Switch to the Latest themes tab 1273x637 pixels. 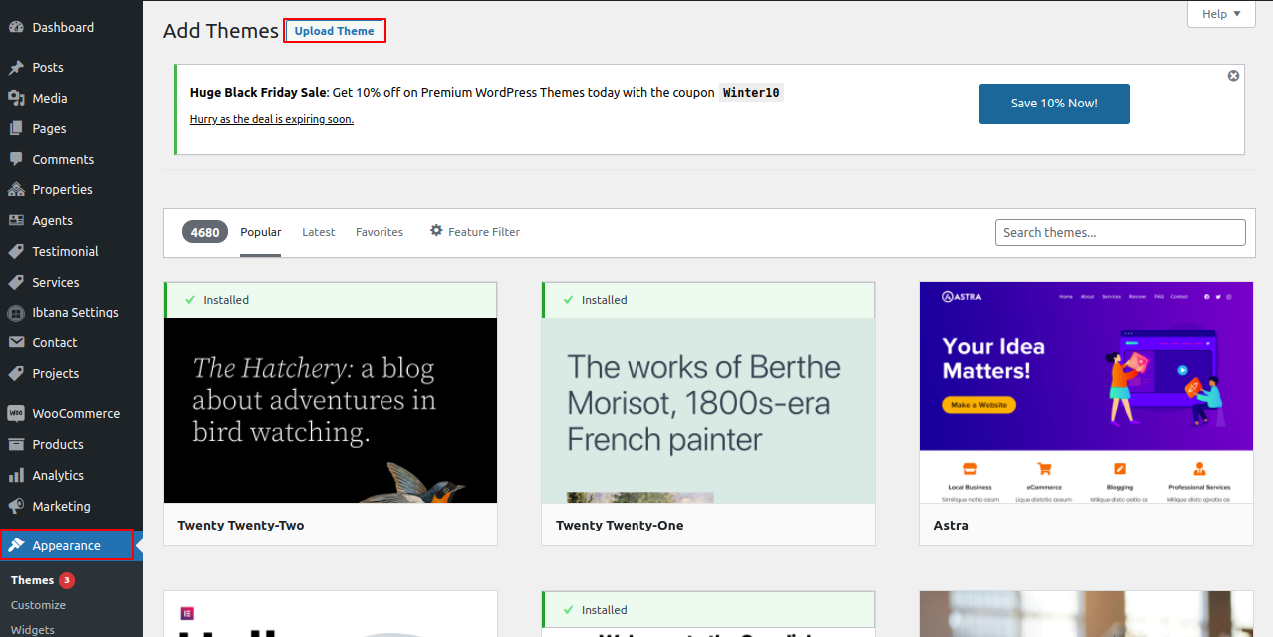(318, 232)
